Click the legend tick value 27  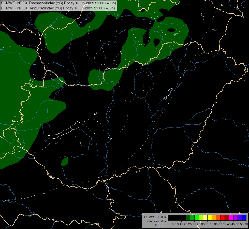pos(194,224)
